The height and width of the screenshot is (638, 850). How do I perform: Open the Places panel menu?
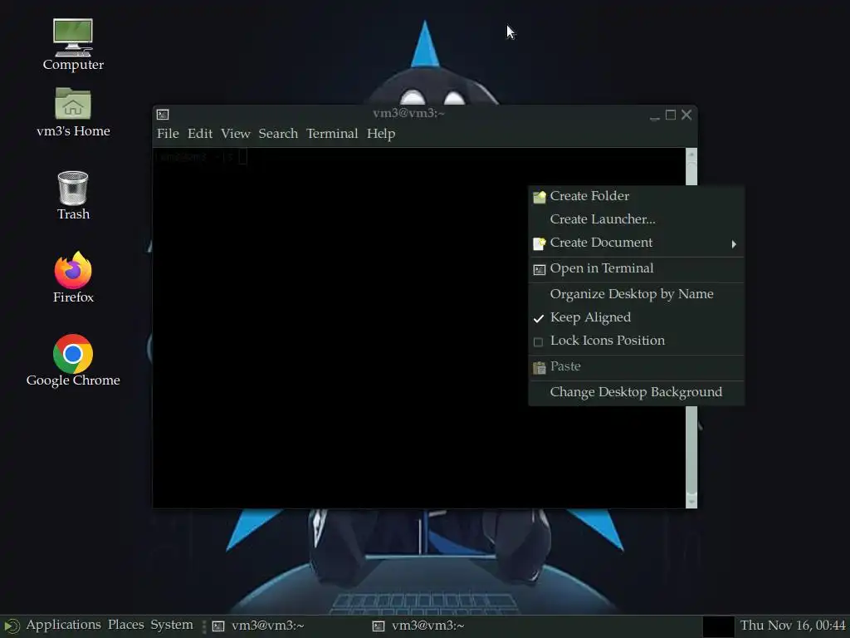[x=126, y=625]
